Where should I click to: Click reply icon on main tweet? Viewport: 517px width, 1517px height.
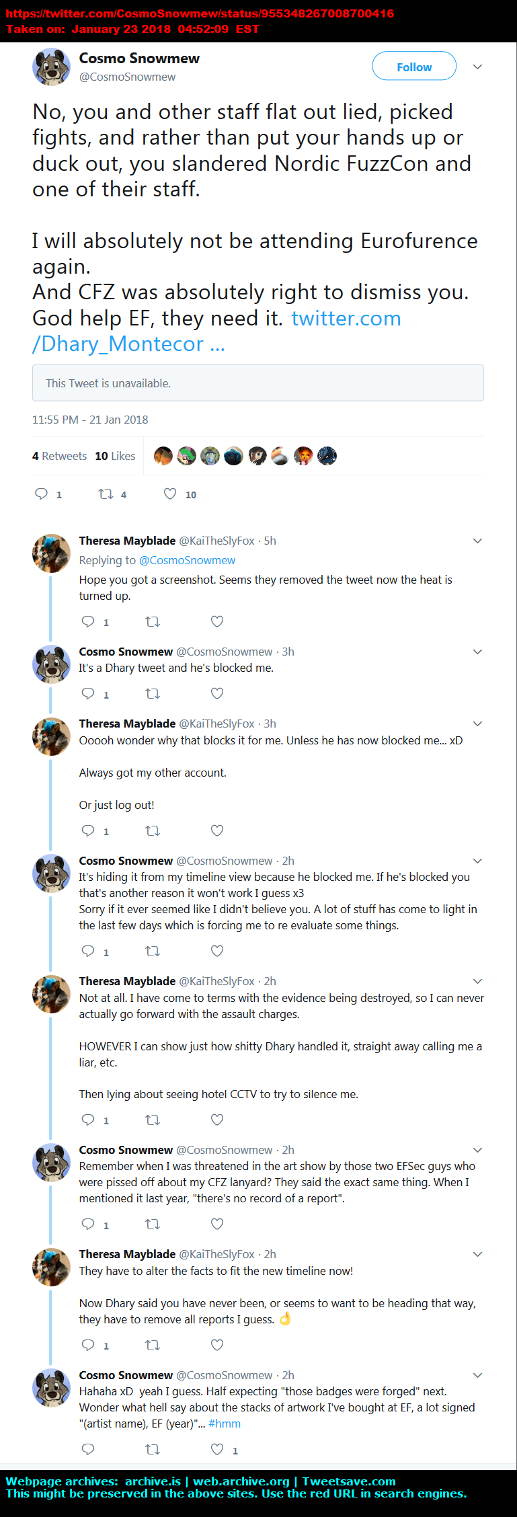click(42, 494)
